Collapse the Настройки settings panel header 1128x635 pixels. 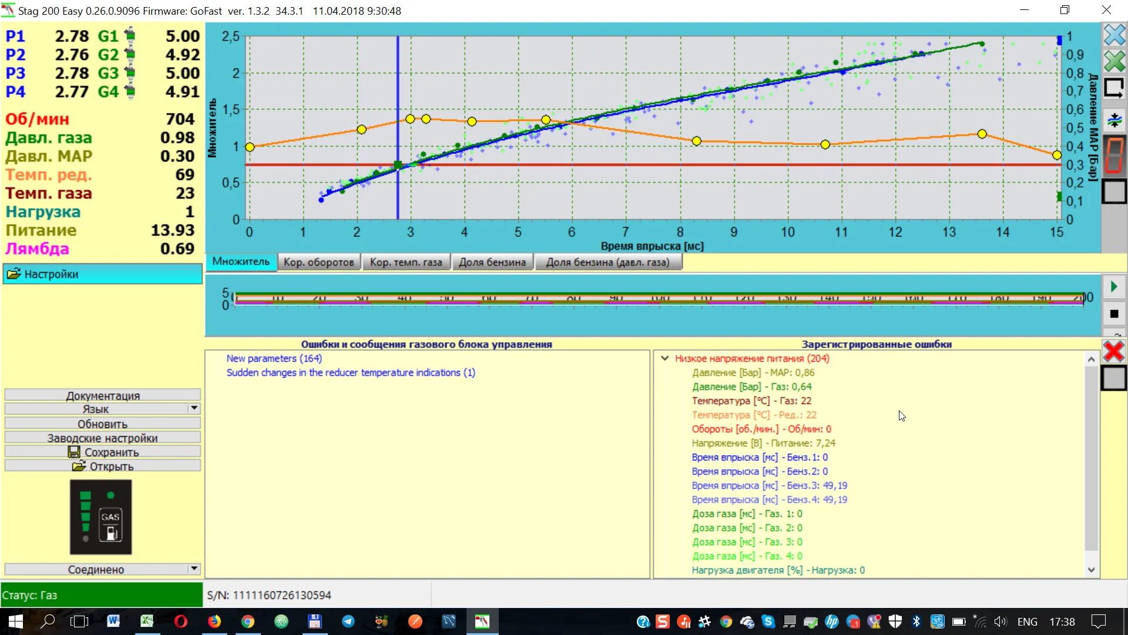[x=102, y=274]
